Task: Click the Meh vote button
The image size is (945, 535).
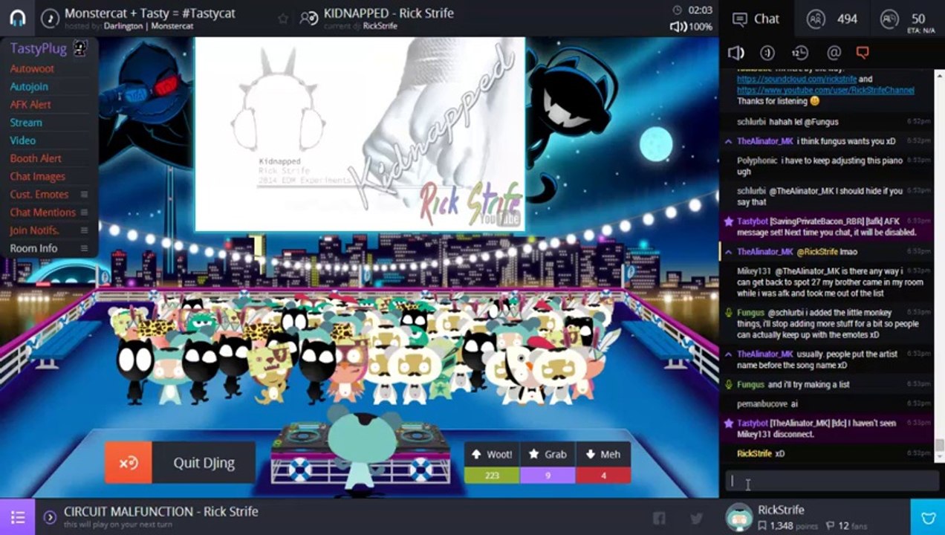Action: 603,455
